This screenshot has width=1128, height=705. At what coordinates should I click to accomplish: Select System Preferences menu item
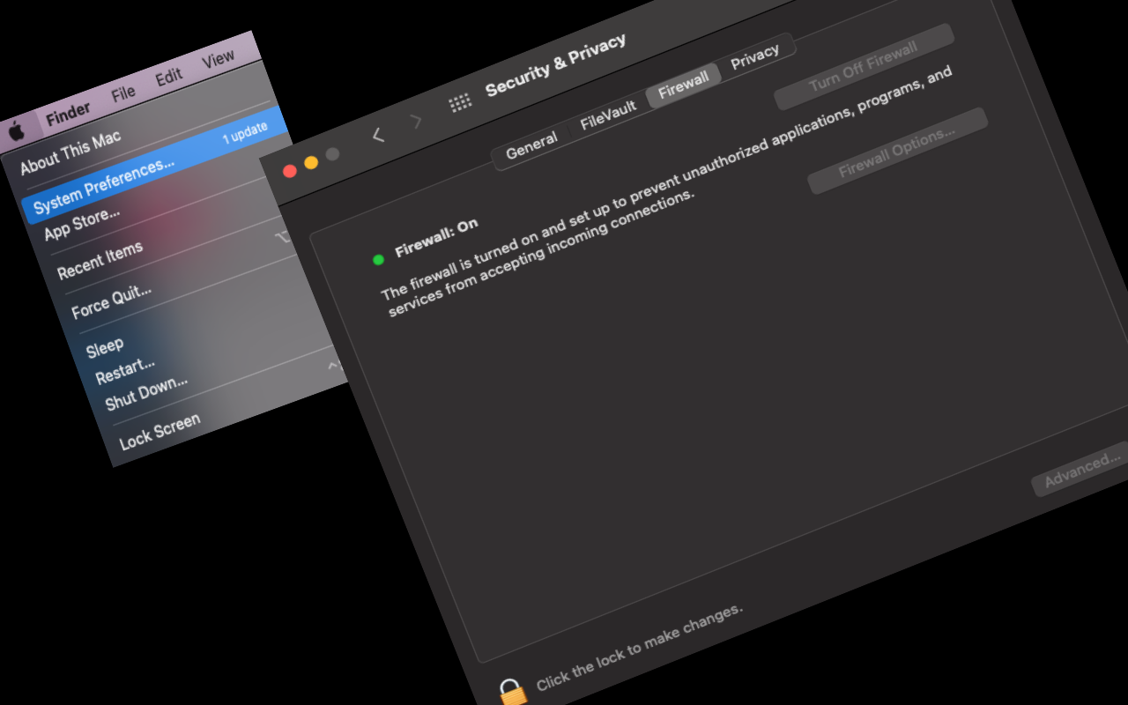pos(154,167)
